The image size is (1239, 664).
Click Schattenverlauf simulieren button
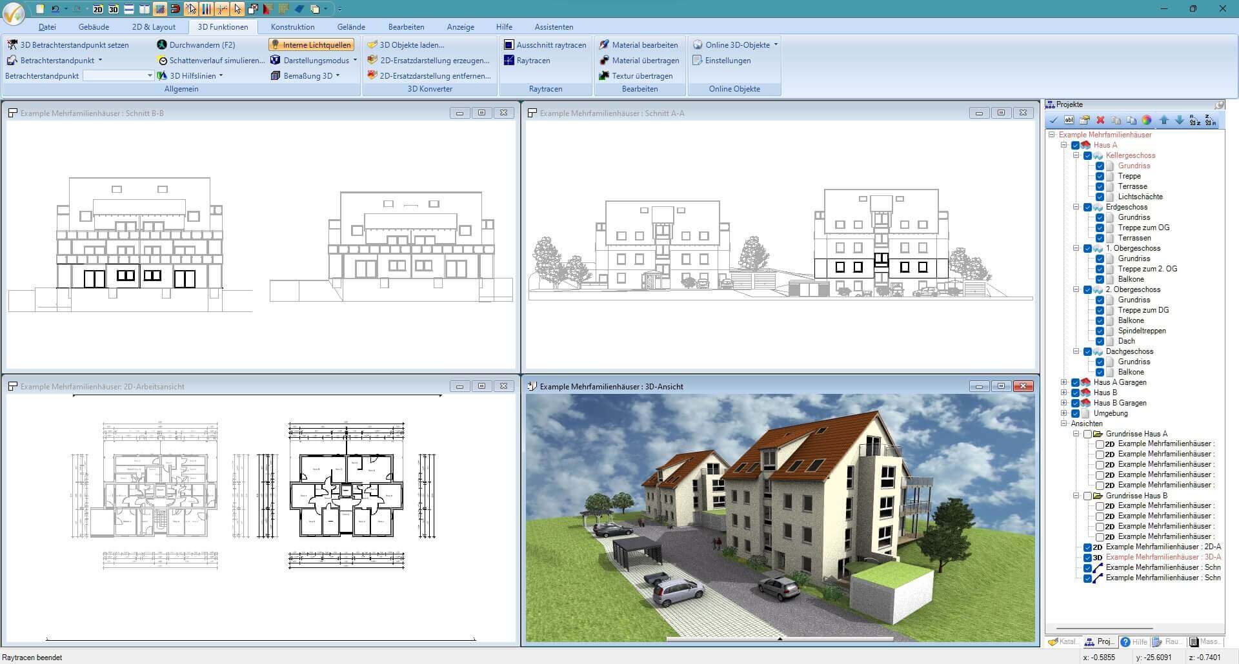(213, 60)
